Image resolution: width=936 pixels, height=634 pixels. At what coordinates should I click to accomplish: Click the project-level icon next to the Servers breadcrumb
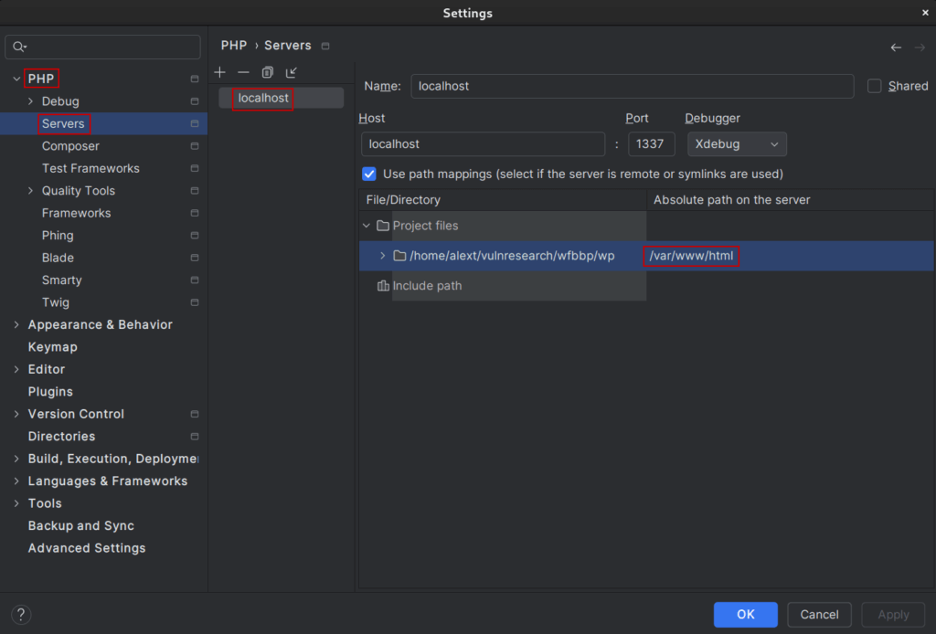(325, 46)
